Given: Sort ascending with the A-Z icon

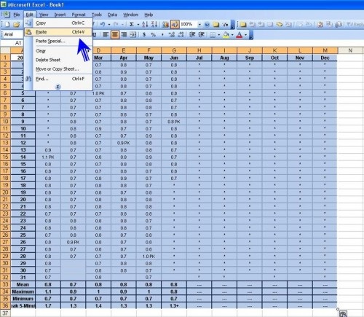Looking at the screenshot, I should 145,24.
